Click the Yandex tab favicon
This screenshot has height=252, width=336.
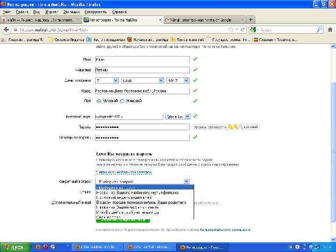3,20
